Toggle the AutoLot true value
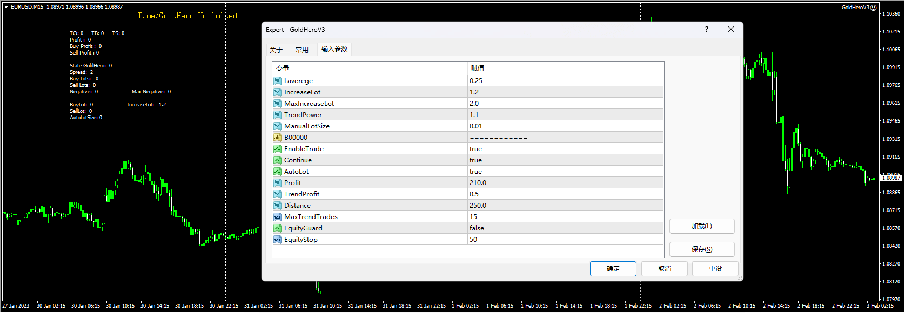The height and width of the screenshot is (313, 905). coord(475,172)
